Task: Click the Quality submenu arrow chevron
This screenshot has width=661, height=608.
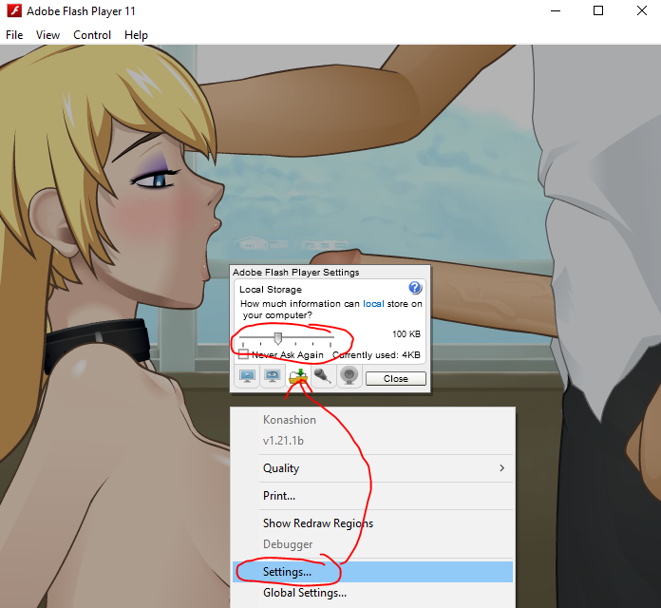Action: point(501,468)
